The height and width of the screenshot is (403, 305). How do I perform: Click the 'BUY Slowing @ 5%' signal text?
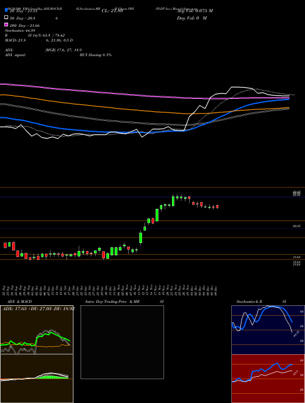pos(96,55)
